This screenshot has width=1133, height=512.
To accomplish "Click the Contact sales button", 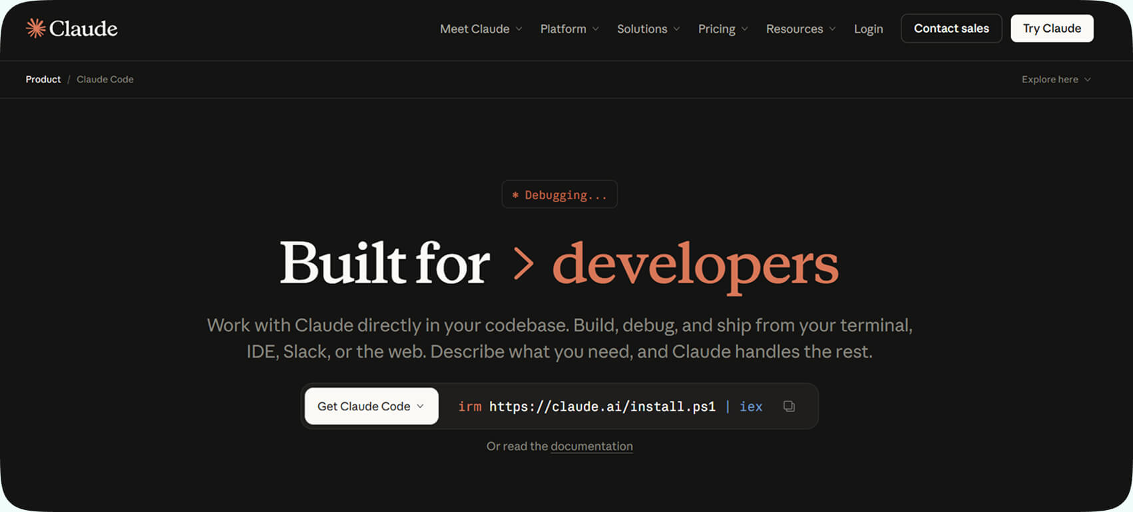I will click(x=951, y=29).
